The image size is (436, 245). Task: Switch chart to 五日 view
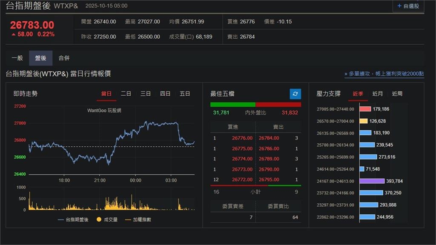[185, 94]
